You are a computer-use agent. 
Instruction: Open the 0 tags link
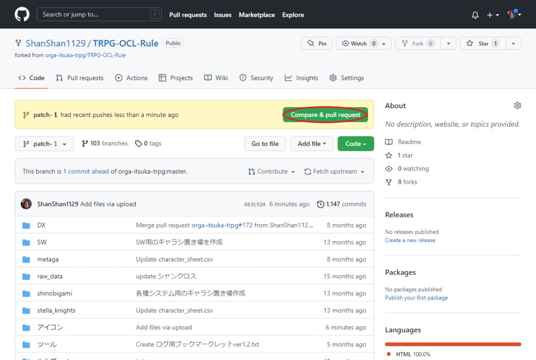tap(149, 143)
